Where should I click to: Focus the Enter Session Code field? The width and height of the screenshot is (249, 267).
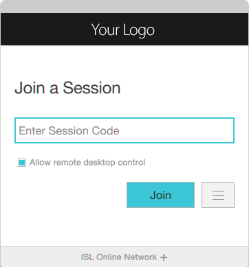[x=124, y=130]
